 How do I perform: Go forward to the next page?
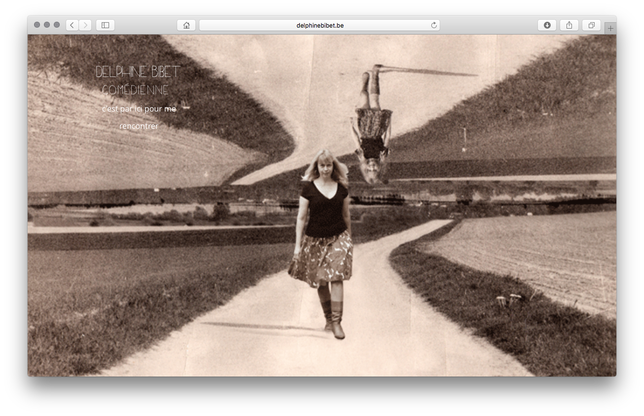(85, 25)
